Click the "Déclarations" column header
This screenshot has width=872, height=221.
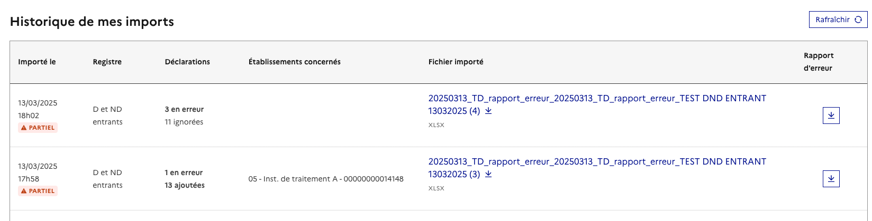coord(187,62)
